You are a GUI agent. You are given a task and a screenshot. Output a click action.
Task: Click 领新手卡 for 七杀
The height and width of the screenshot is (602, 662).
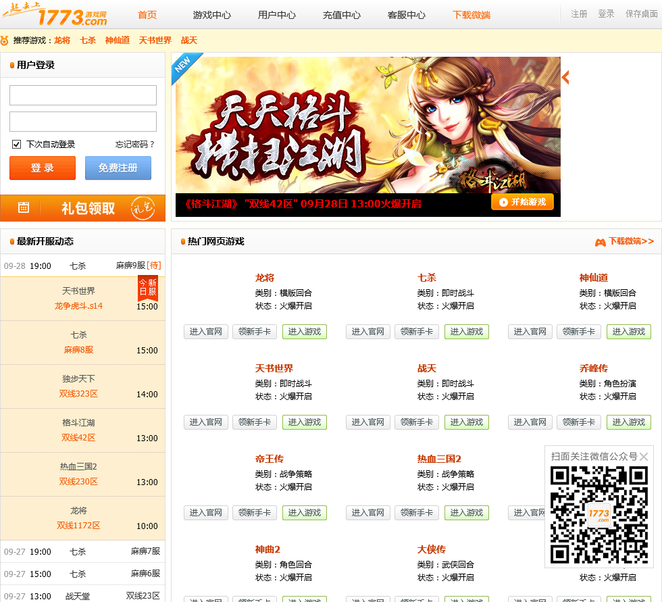point(417,332)
